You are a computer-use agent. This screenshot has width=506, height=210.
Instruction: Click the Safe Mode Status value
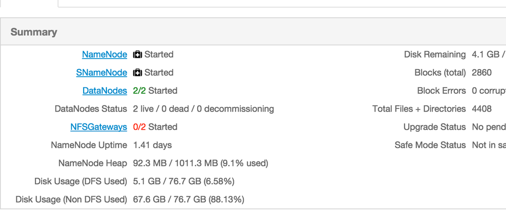pos(488,145)
